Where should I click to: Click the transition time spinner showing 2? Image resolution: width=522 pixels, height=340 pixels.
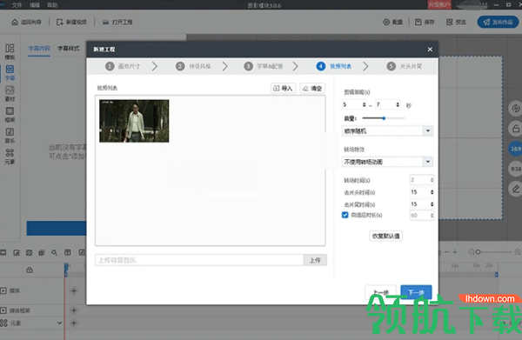tap(422, 180)
